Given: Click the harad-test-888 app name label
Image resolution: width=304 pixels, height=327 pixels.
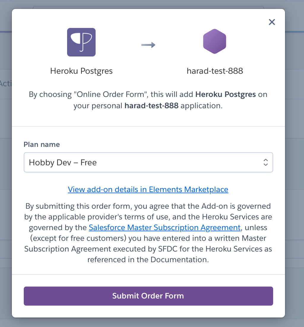Looking at the screenshot, I should click(215, 71).
